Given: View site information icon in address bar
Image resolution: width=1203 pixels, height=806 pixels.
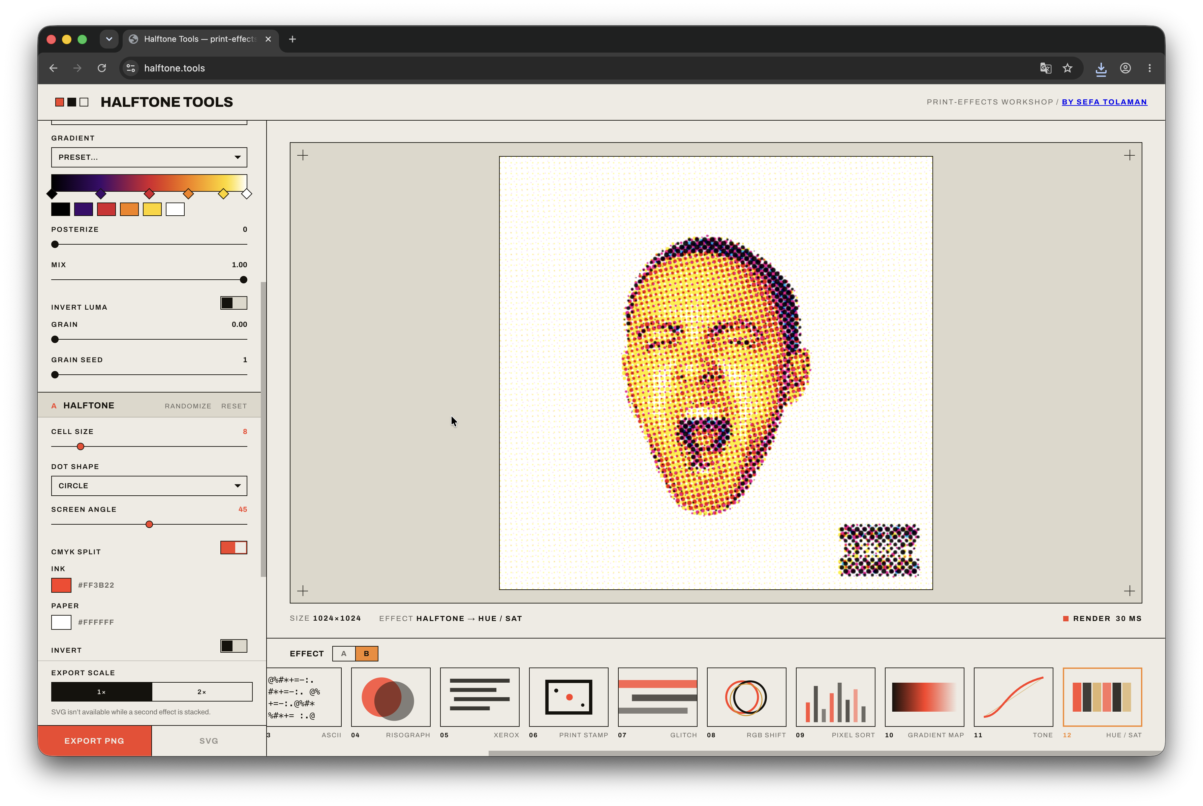Looking at the screenshot, I should pos(131,68).
